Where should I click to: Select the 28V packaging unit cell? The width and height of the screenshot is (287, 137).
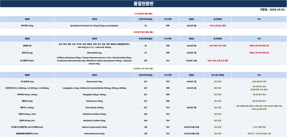(x=145, y=61)
